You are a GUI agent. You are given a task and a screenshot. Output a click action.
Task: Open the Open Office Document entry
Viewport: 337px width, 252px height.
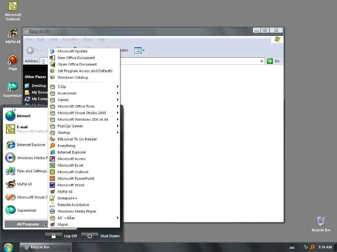click(x=84, y=64)
